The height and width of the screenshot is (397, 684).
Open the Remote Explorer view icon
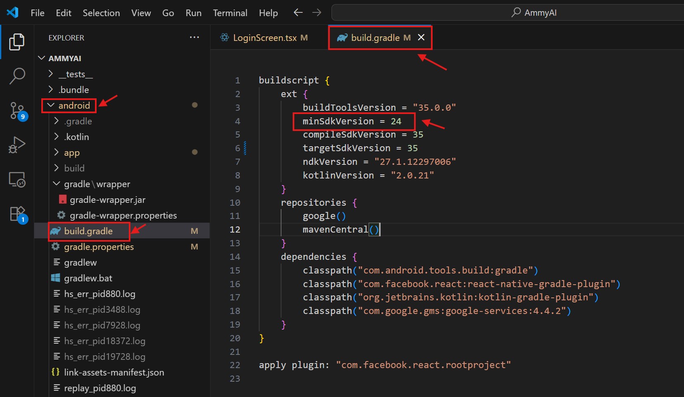17,180
